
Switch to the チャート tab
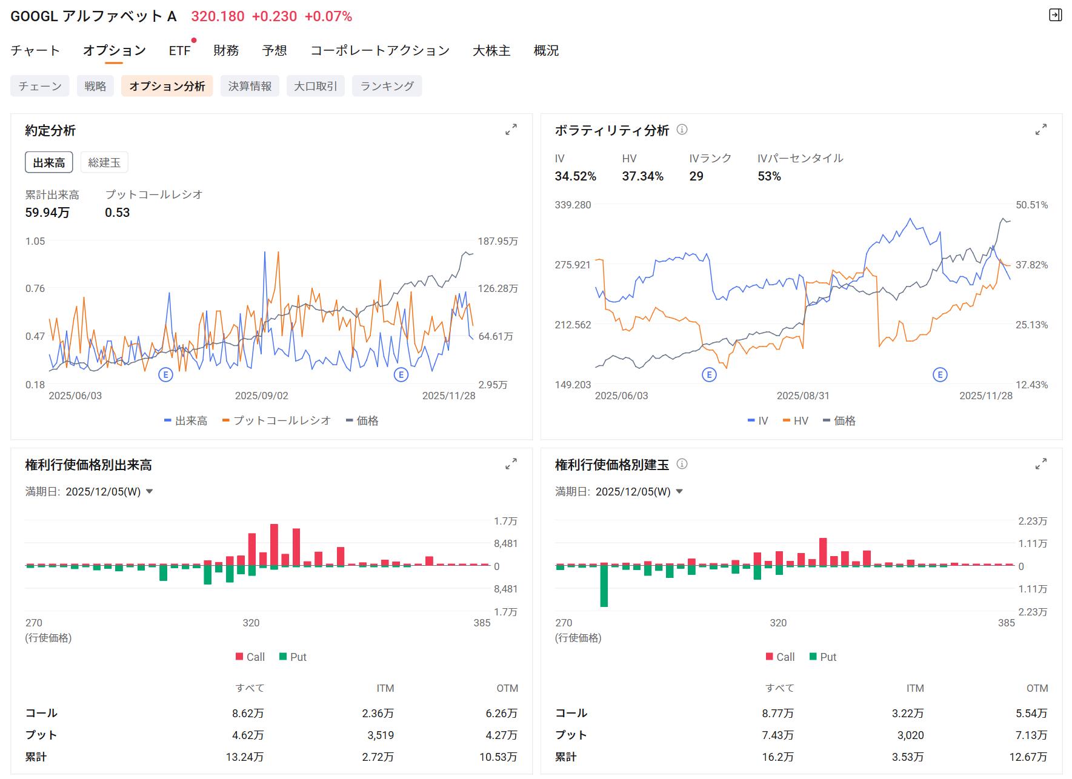35,50
